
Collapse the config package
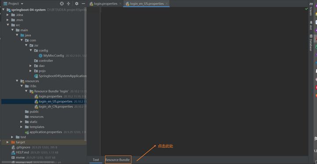click(x=31, y=50)
